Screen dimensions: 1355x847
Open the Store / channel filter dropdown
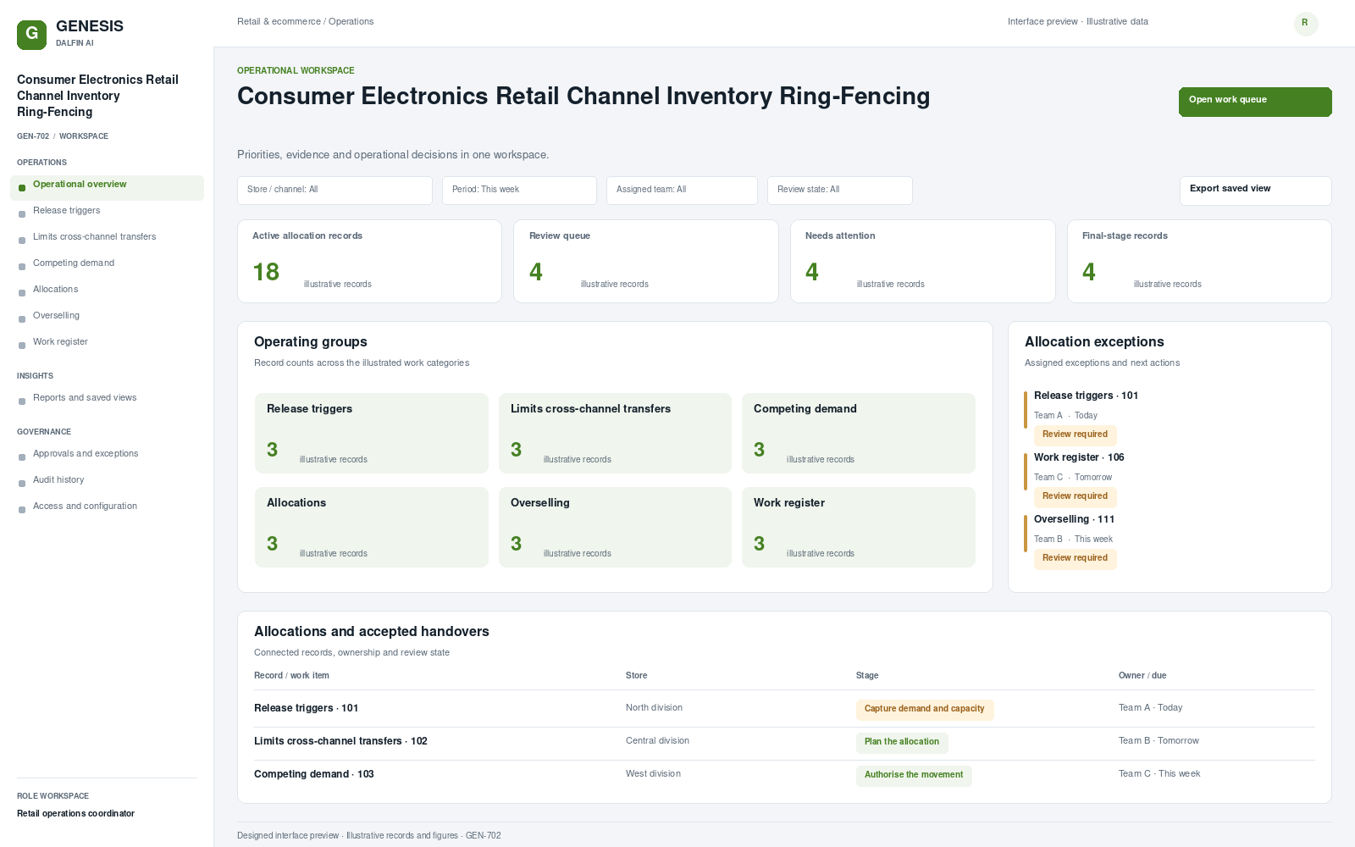[335, 190]
